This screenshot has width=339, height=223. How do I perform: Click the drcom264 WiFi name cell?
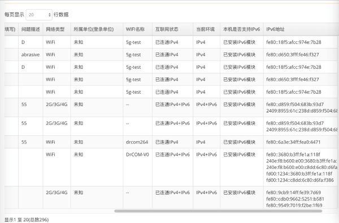(137, 142)
